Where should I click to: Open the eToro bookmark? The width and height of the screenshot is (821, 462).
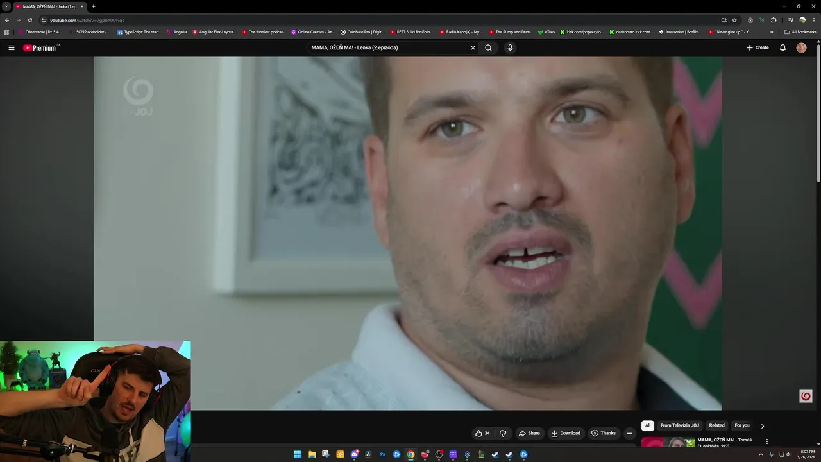547,31
